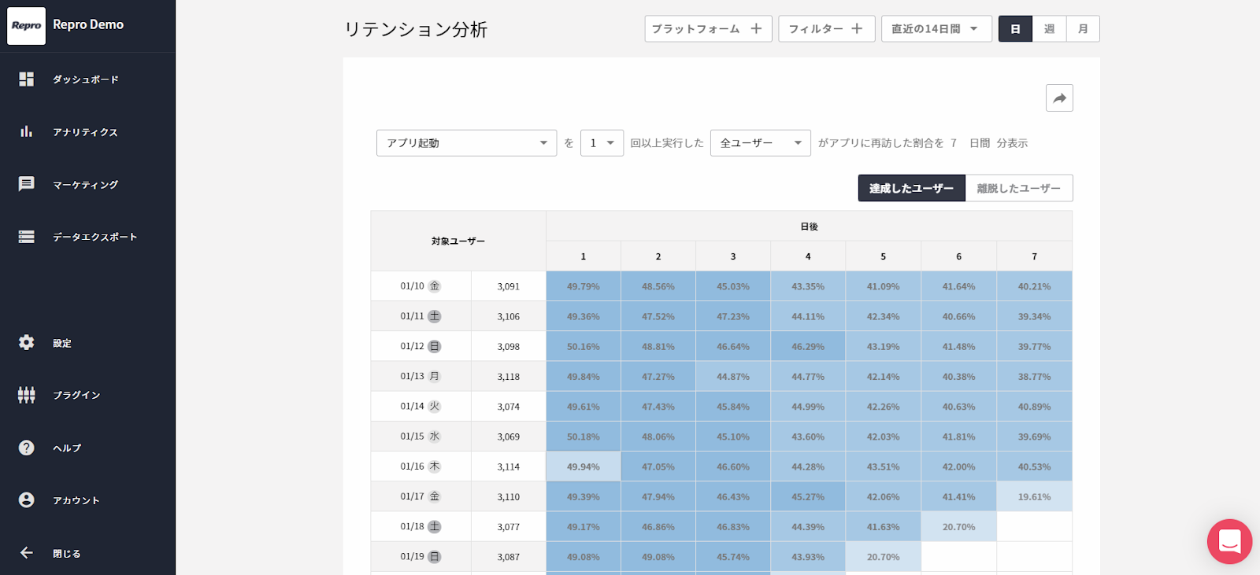Click the 対象ユーザー column header

click(458, 241)
